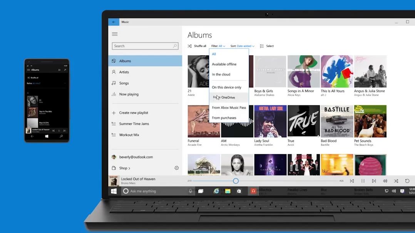Click the playback progress slider handle
Image resolution: width=415 pixels, height=233 pixels.
236,181
